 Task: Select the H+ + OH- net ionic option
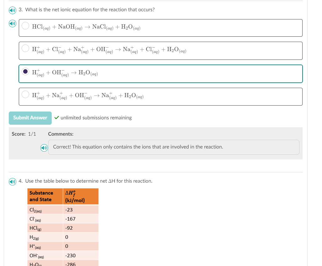25,71
